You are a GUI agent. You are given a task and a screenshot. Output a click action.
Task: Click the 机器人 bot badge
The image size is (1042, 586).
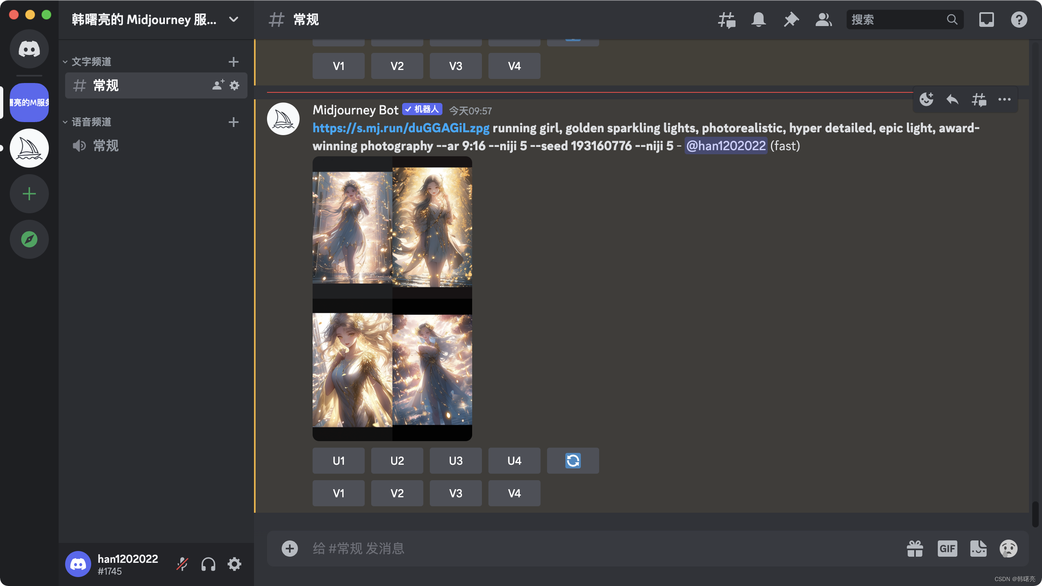[x=422, y=109]
